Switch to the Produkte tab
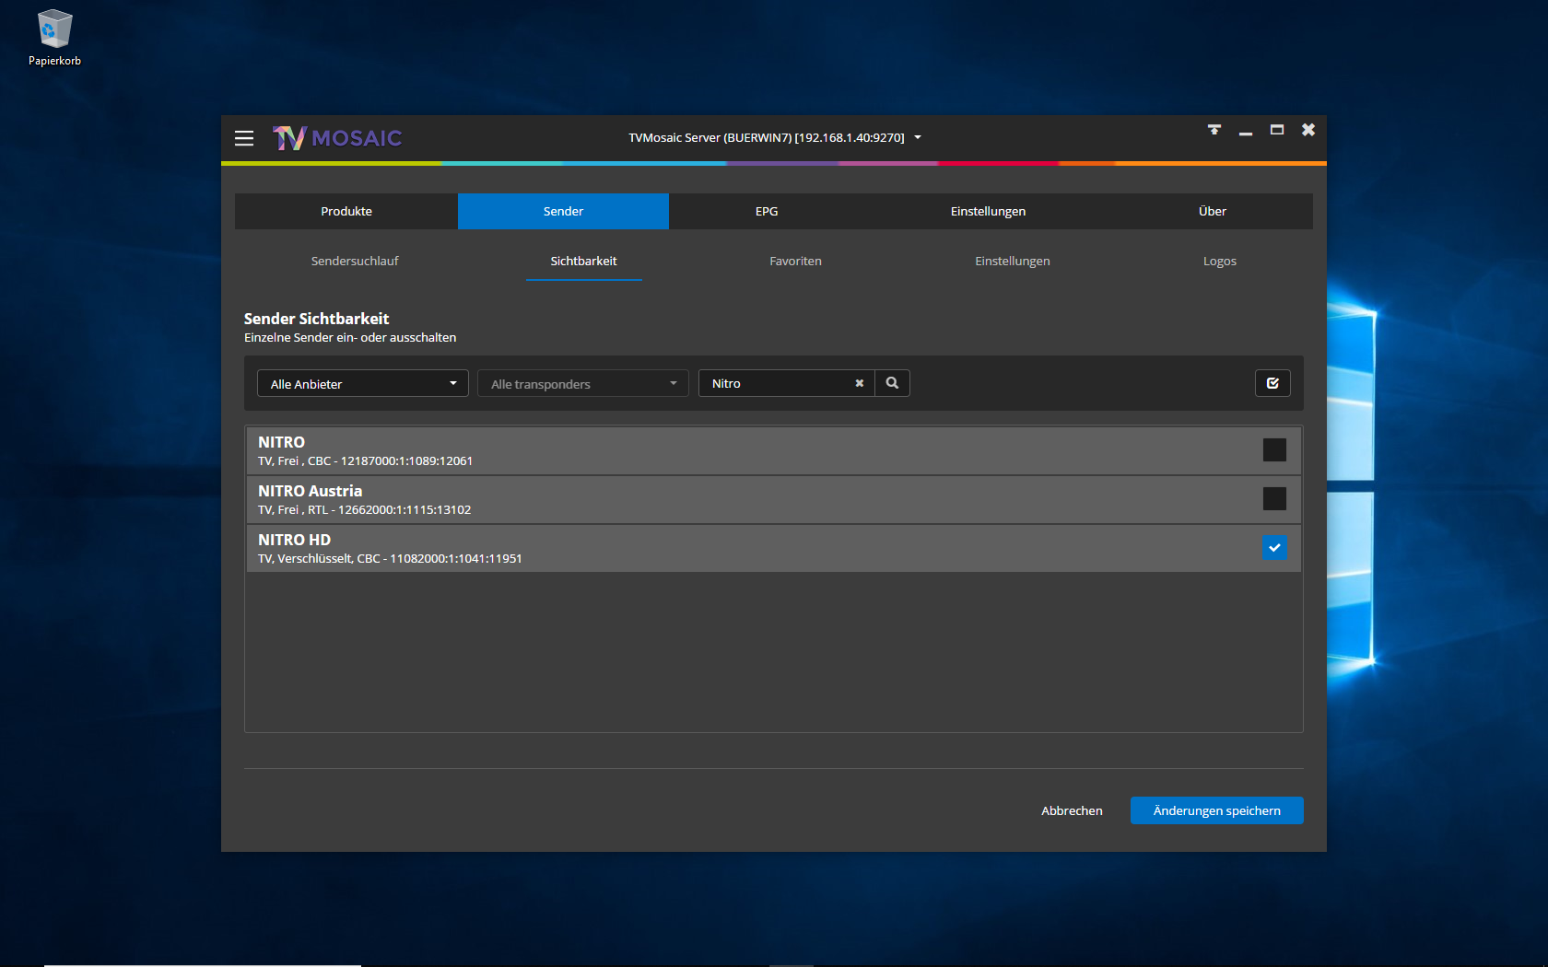The height and width of the screenshot is (967, 1548). (x=346, y=211)
